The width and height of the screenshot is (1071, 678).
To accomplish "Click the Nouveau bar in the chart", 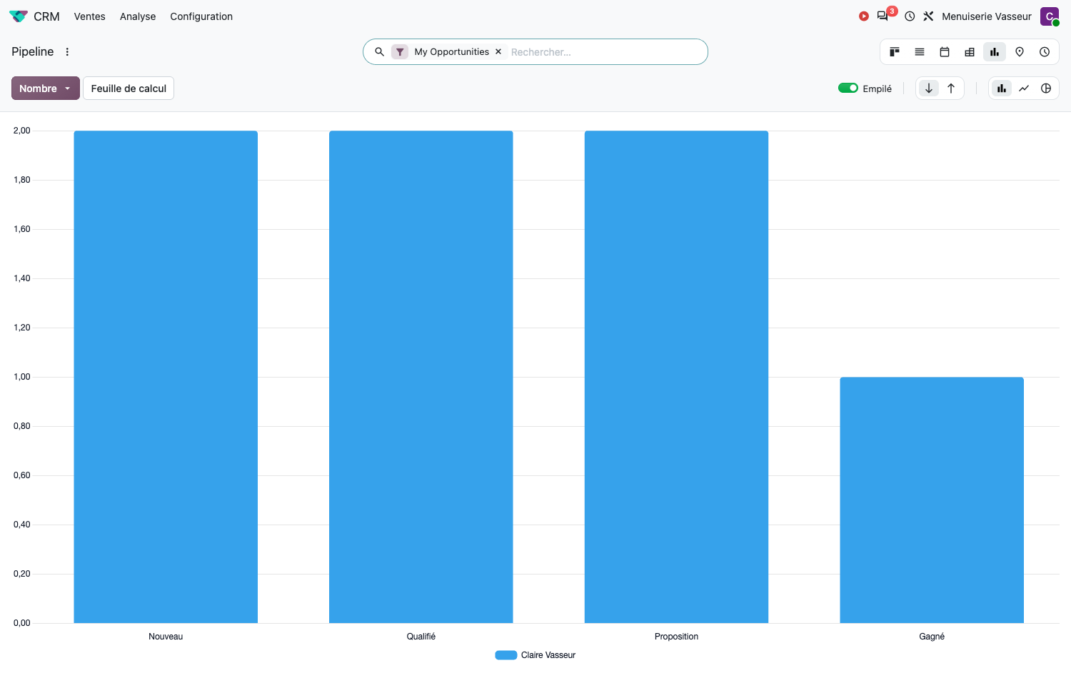I will tap(166, 377).
